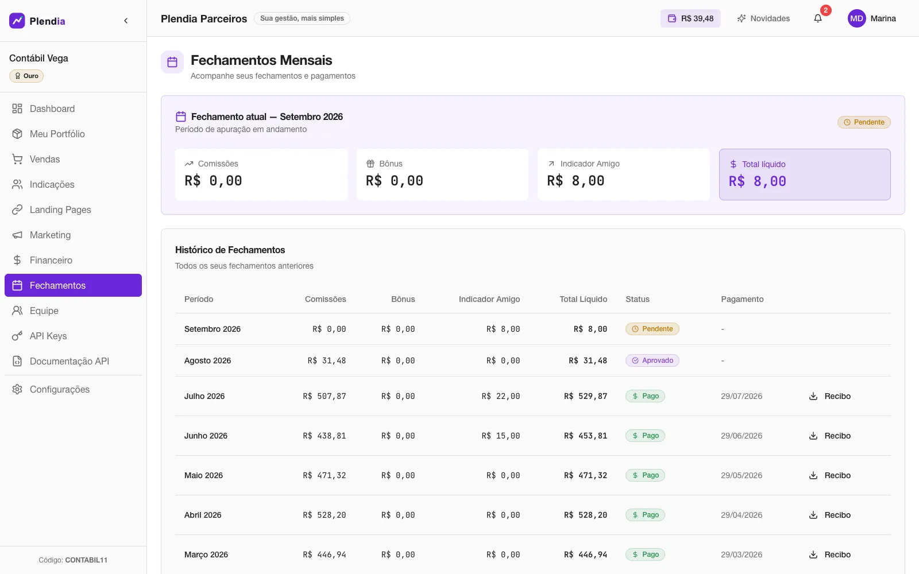Select the Comissões summary card

(261, 174)
